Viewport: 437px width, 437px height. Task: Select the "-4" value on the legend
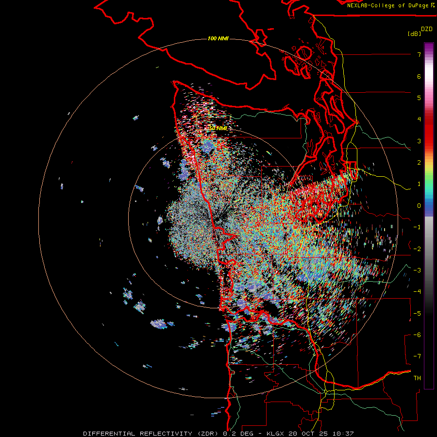417,292
